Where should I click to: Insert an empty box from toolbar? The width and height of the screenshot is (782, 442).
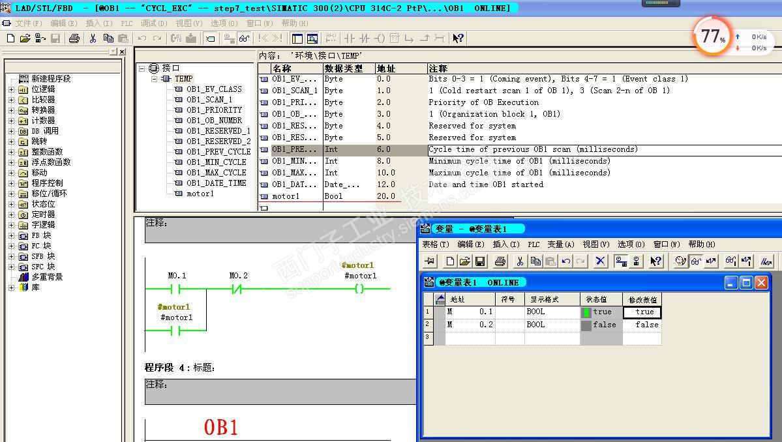tap(395, 38)
